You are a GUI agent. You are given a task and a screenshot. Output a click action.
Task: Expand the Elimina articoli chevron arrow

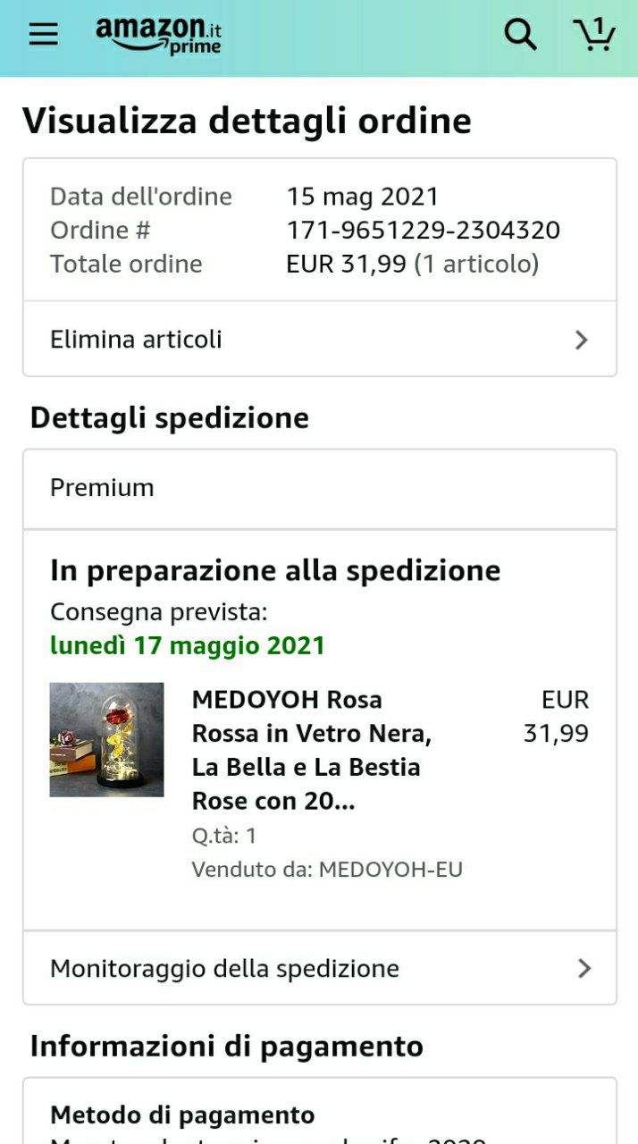tap(582, 340)
